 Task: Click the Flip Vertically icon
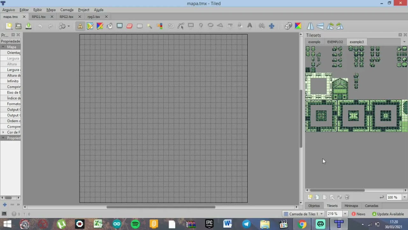click(320, 26)
